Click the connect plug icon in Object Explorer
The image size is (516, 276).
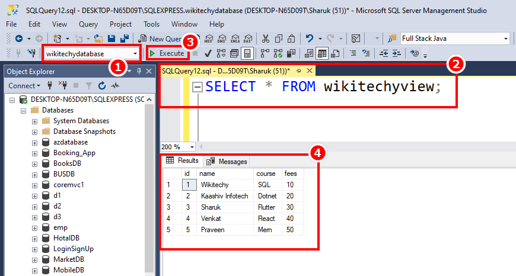pos(49,86)
